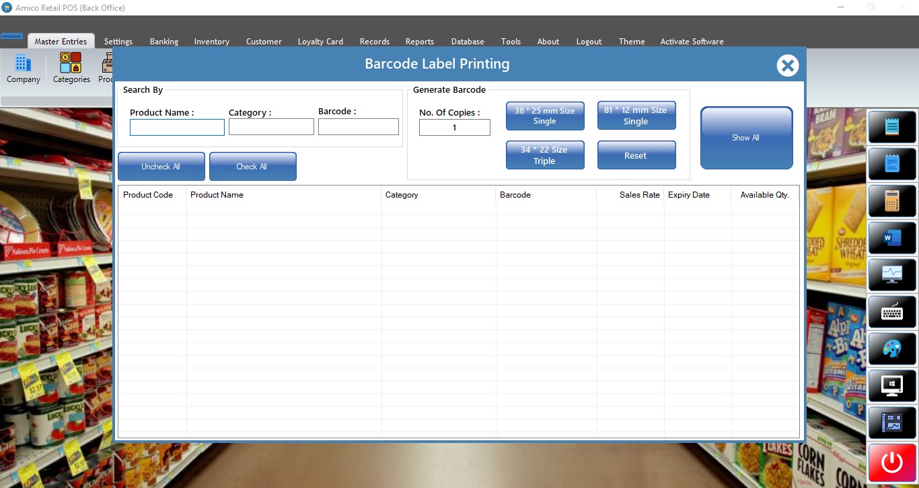The image size is (919, 488).
Task: Click the red power button icon
Action: [892, 462]
